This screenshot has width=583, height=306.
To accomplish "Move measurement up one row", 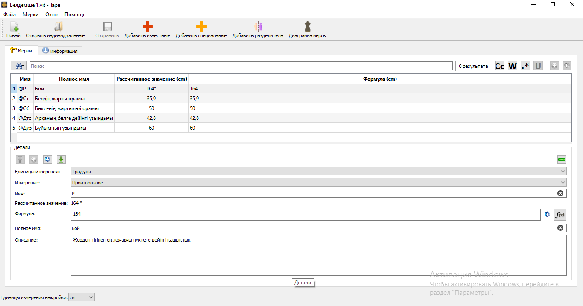I will pos(34,160).
